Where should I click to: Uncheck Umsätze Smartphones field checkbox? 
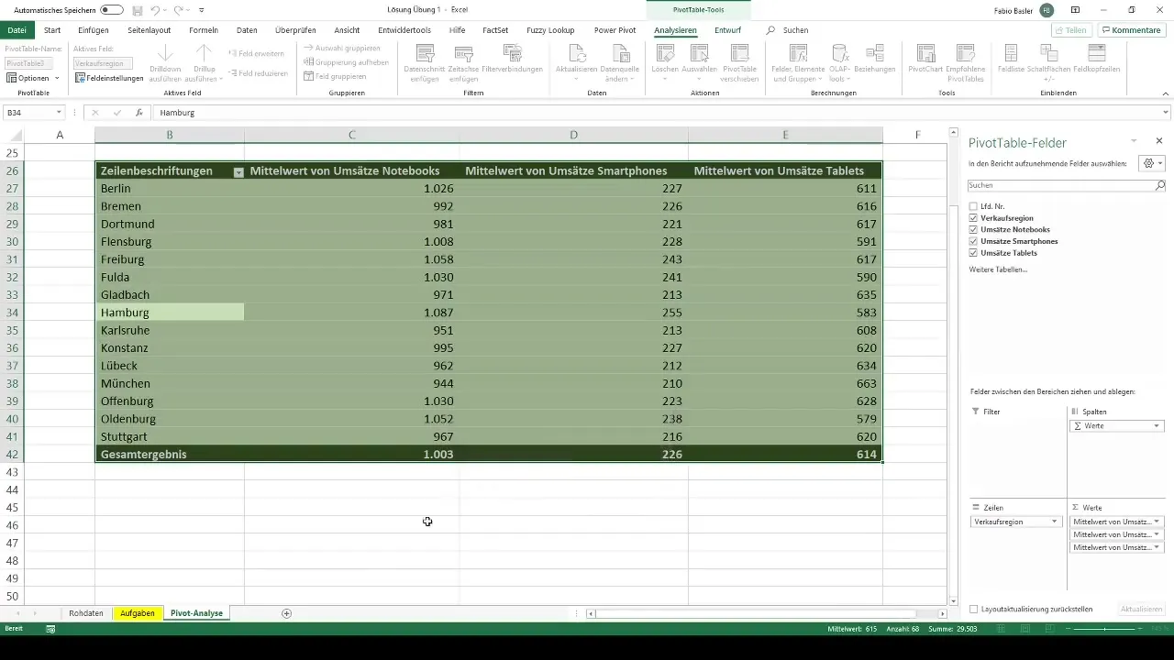coord(973,241)
